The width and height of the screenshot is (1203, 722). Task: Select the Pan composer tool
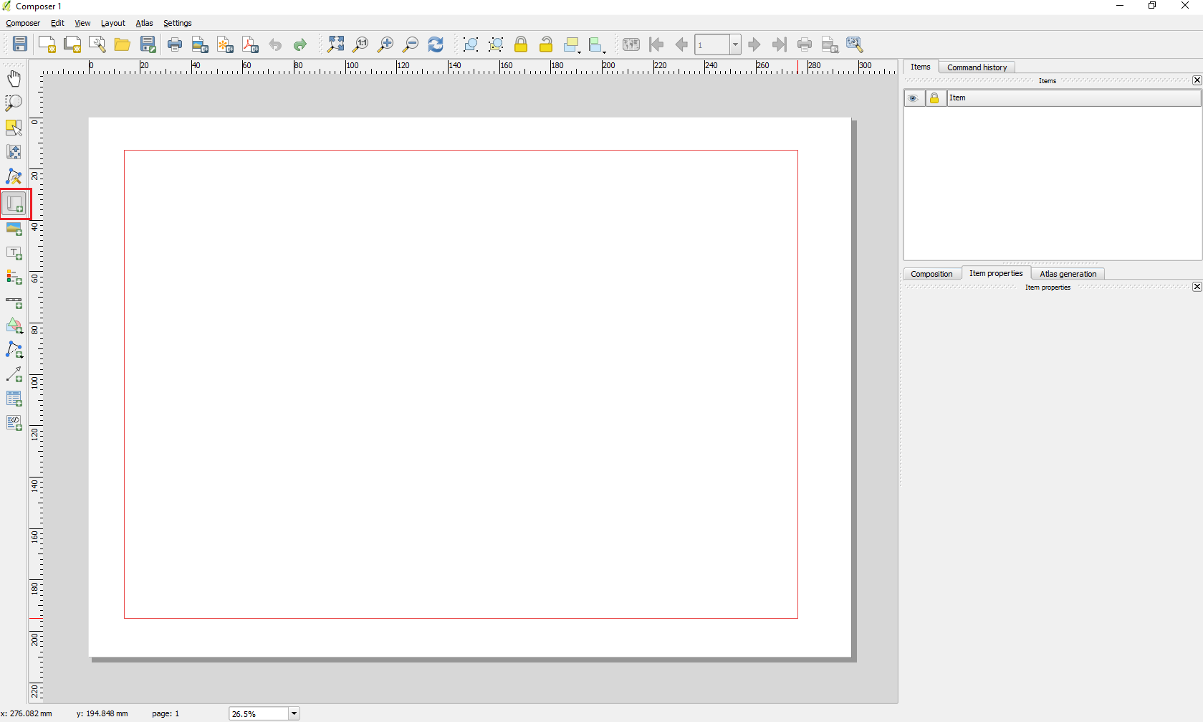point(14,78)
